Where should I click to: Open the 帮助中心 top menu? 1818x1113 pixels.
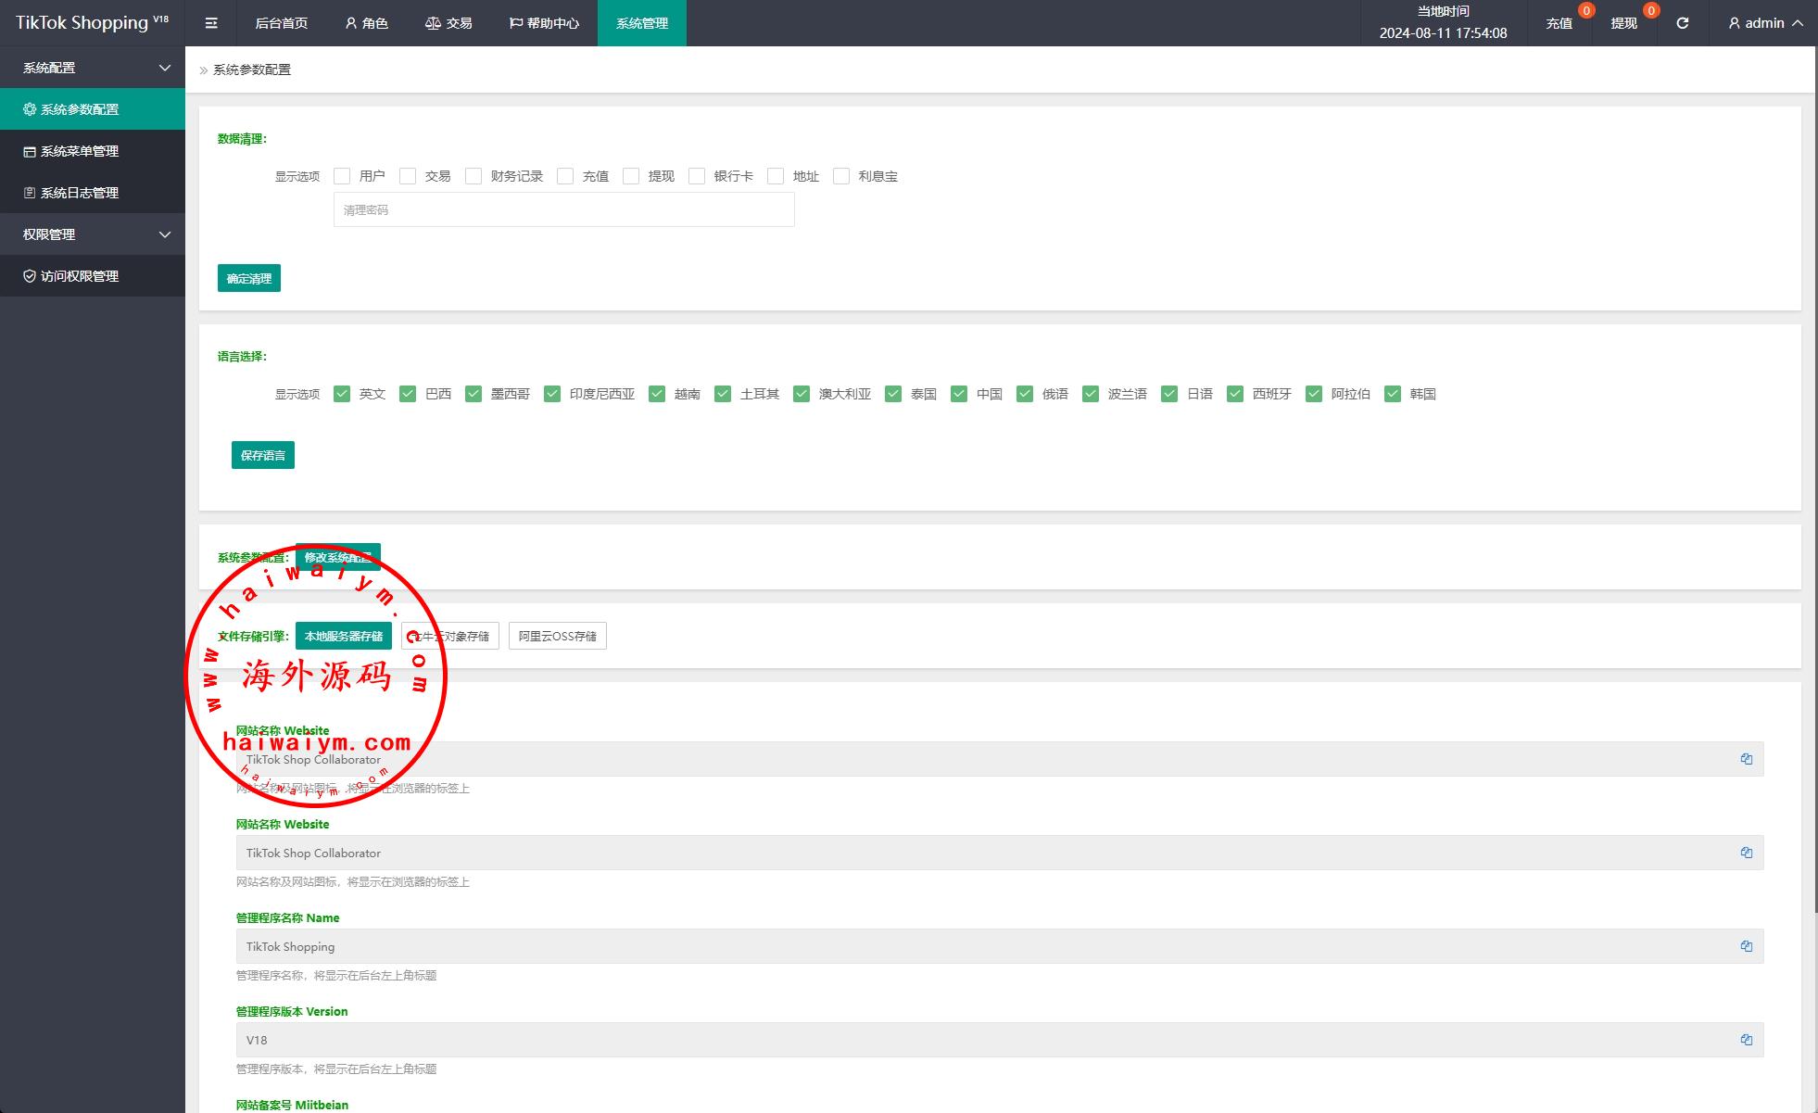click(544, 23)
